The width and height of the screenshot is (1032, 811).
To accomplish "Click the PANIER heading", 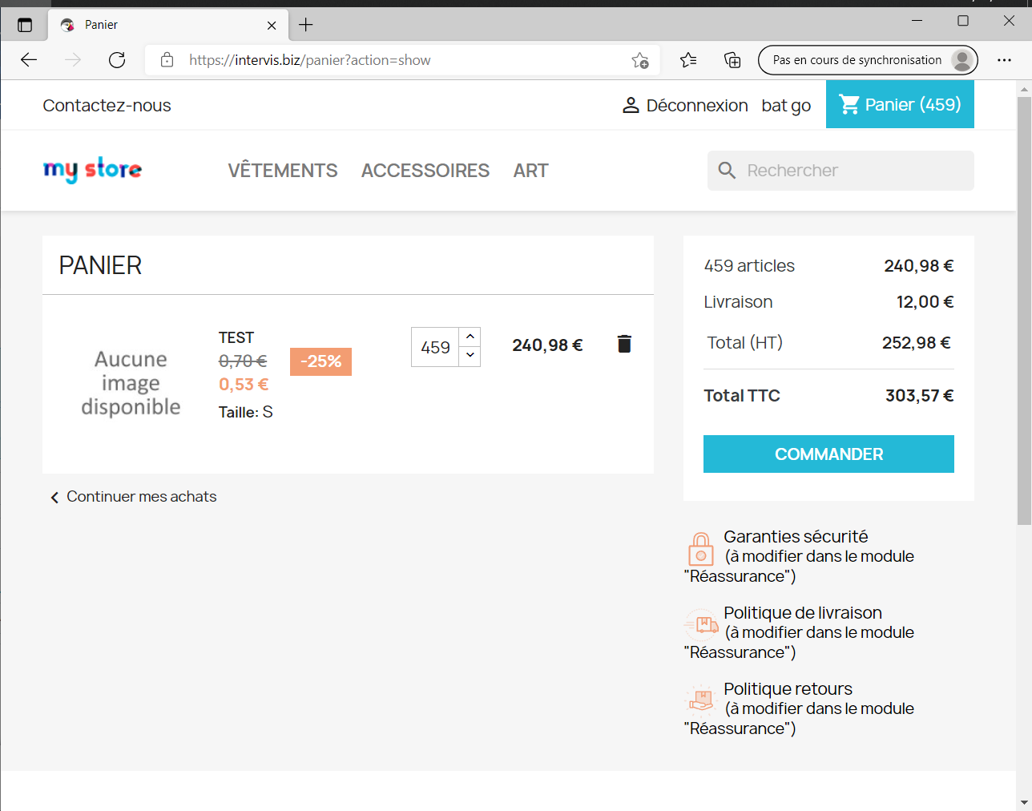I will 100,265.
